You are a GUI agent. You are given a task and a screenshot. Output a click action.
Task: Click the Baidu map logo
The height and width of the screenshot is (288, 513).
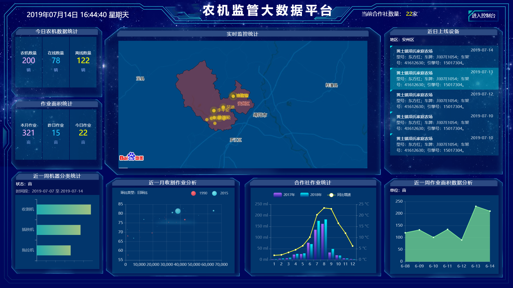[131, 157]
